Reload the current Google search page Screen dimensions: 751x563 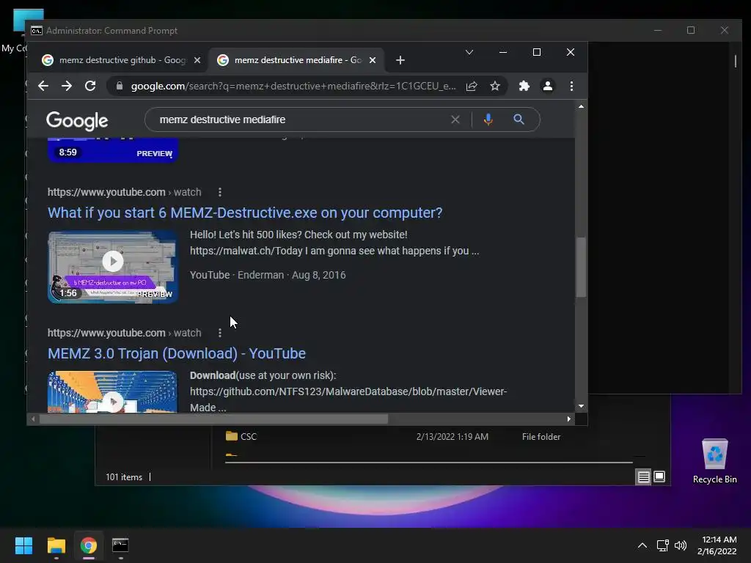click(x=90, y=87)
